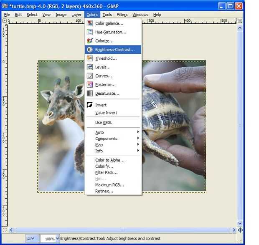Open the Windows menu
This screenshot has width=259, height=245.
coord(140,15)
